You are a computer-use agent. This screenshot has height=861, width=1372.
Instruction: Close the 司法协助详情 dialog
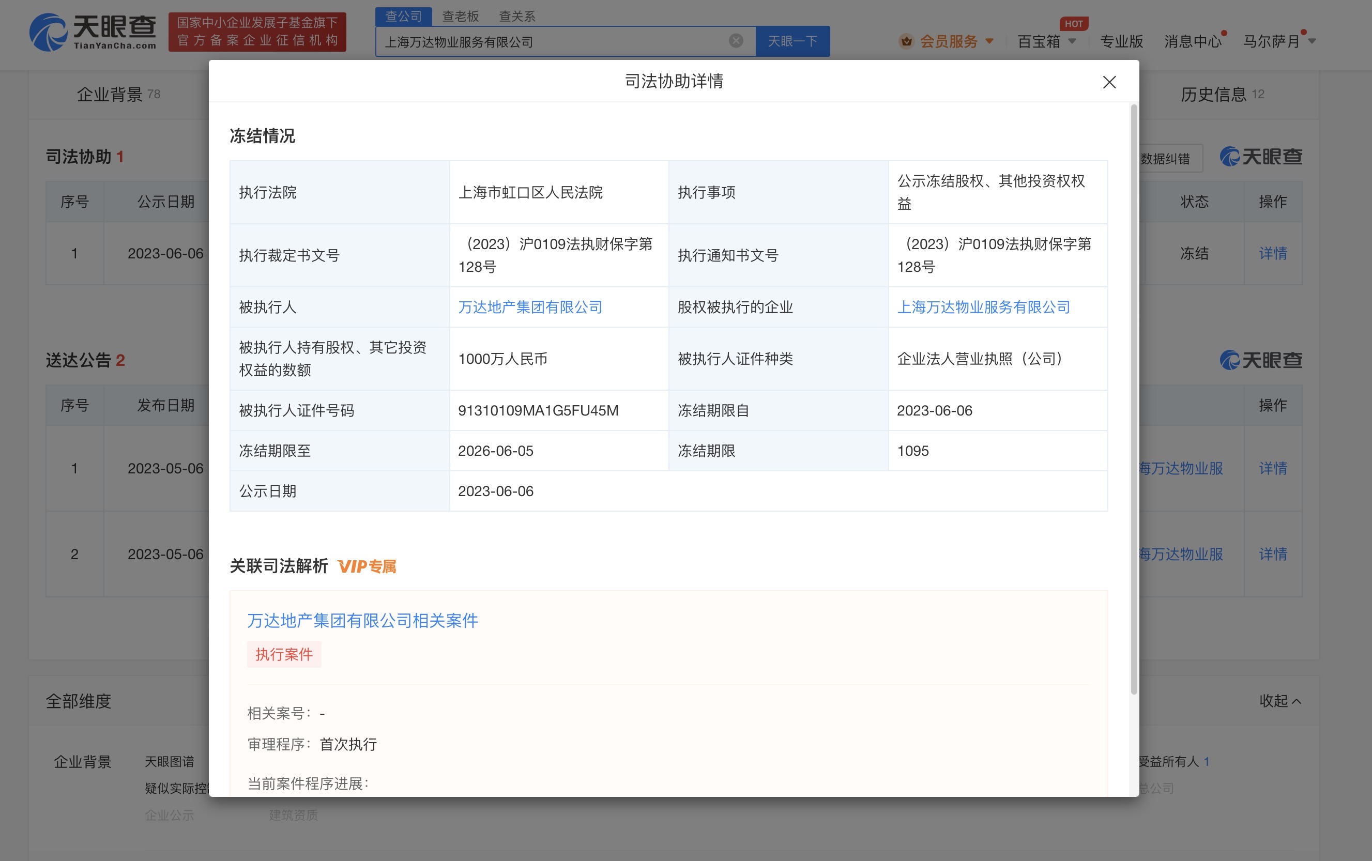(x=1108, y=83)
